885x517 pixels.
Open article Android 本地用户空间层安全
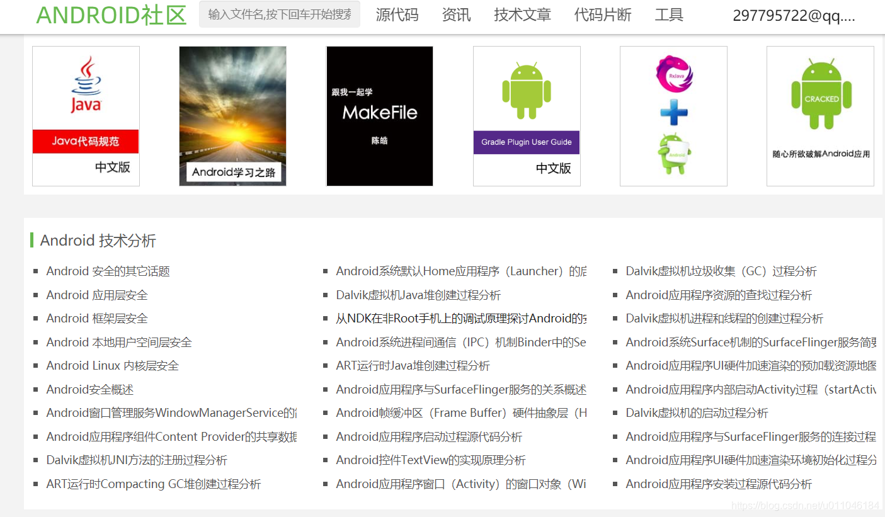(x=119, y=343)
